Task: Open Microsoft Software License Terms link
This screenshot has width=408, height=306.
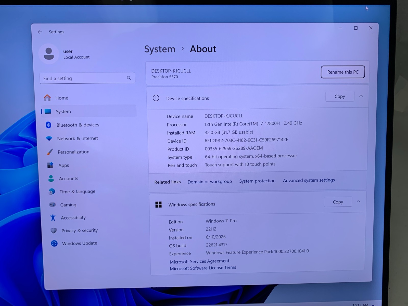Action: coord(203,268)
